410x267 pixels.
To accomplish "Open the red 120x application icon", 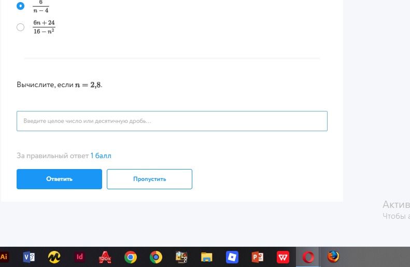I will [105, 257].
